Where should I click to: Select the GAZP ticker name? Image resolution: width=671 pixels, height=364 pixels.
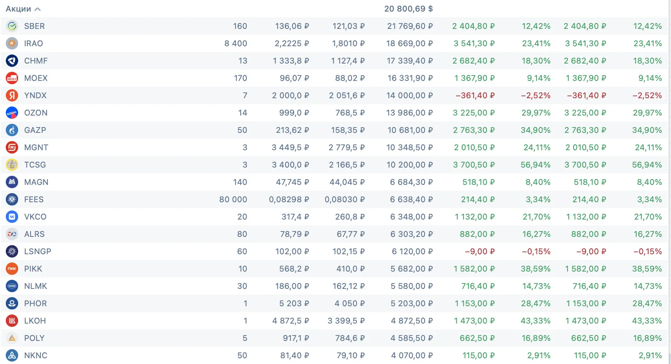click(35, 130)
